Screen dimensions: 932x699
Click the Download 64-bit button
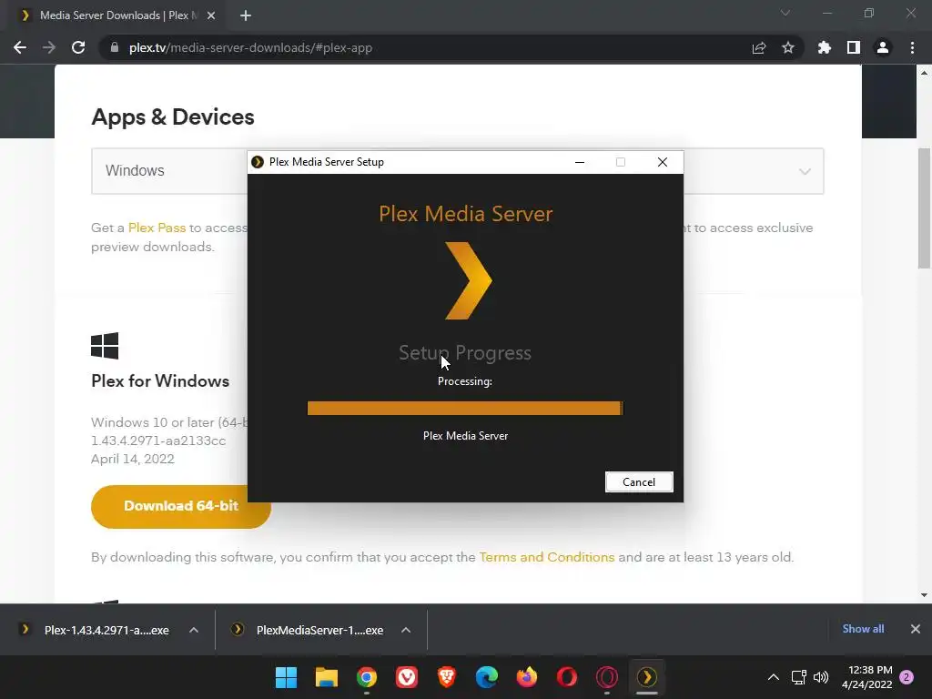click(181, 506)
